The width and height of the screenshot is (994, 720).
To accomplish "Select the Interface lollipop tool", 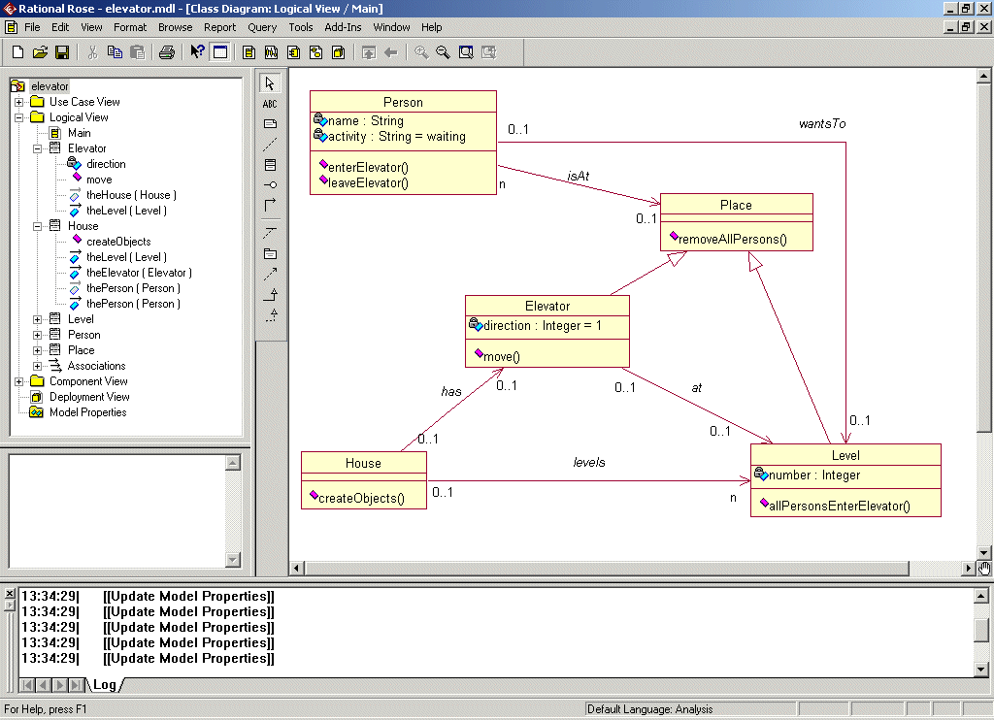I will point(270,185).
